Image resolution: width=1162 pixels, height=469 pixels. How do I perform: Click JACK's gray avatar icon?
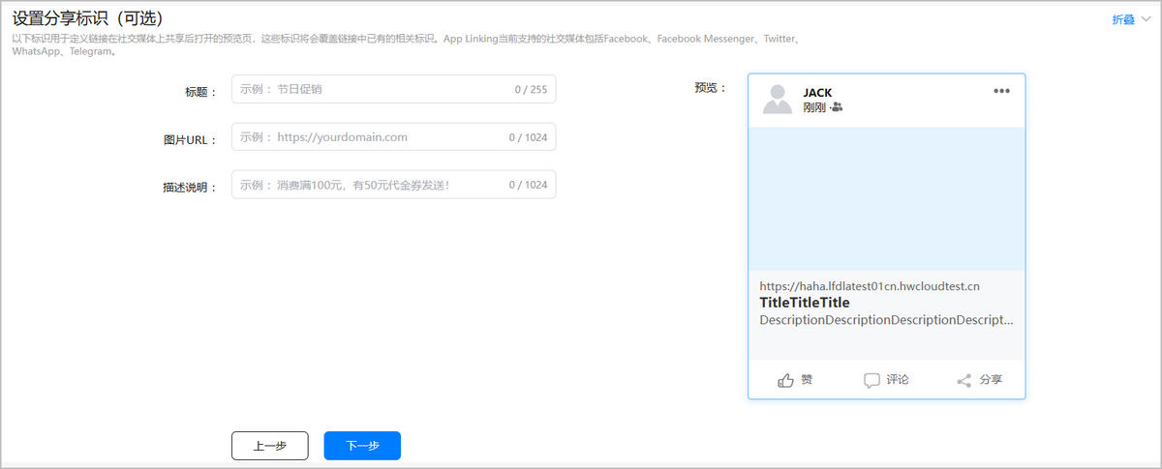[778, 99]
